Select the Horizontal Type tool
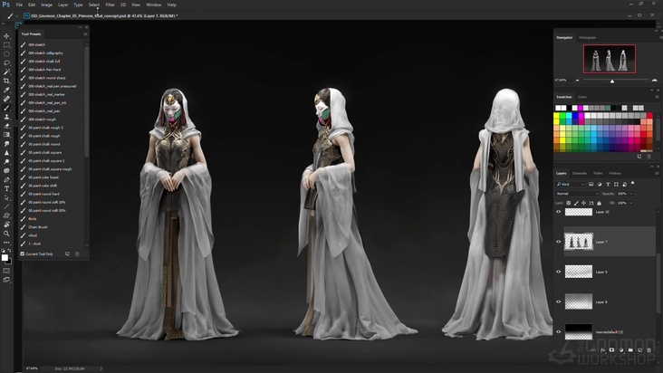The image size is (663, 373). tap(6, 189)
